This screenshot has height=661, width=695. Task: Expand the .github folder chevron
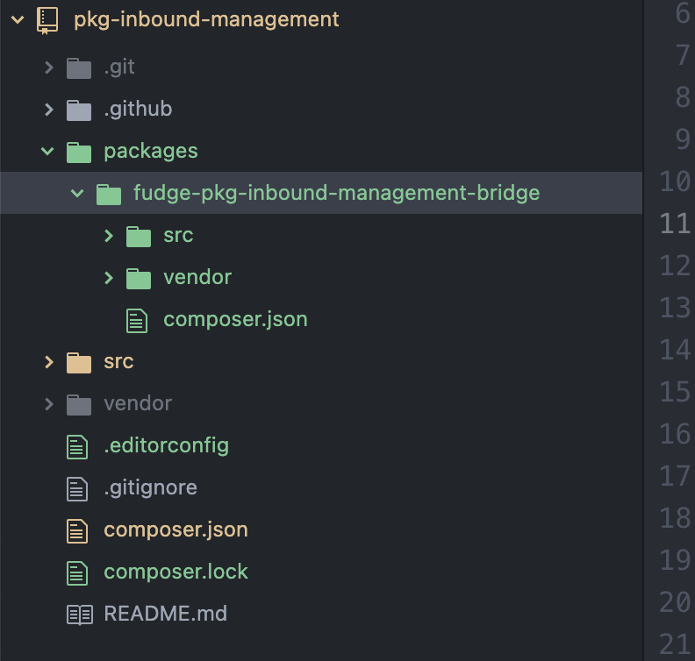tap(49, 110)
